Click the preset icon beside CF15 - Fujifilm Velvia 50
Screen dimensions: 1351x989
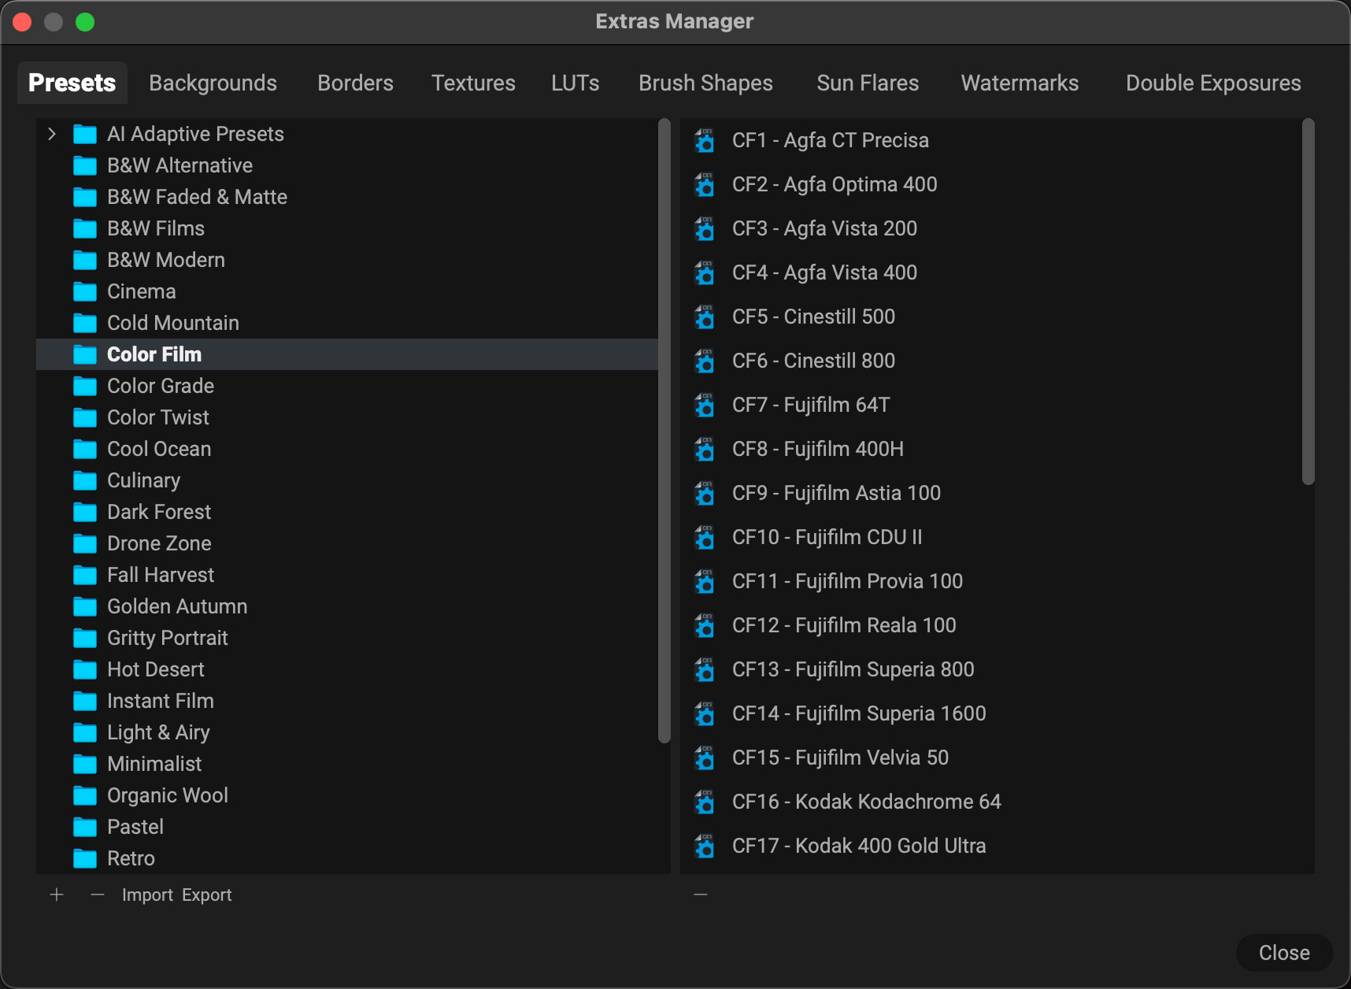705,757
